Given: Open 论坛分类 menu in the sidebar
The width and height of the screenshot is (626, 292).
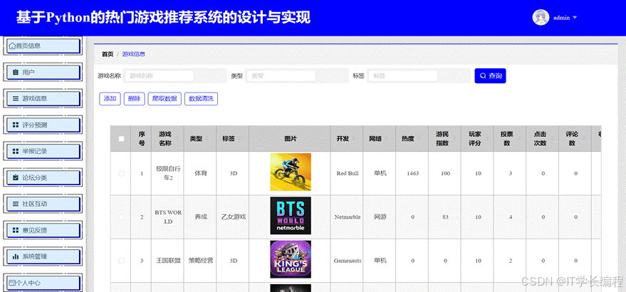Looking at the screenshot, I should [43, 178].
